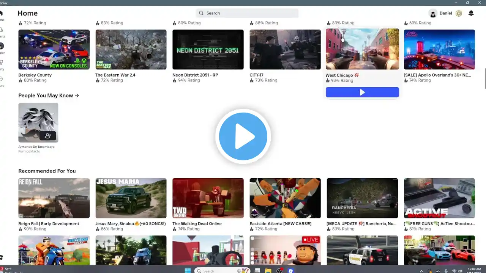Click "Armando De Tacambaro" name text
This screenshot has width=486, height=273.
click(36, 147)
